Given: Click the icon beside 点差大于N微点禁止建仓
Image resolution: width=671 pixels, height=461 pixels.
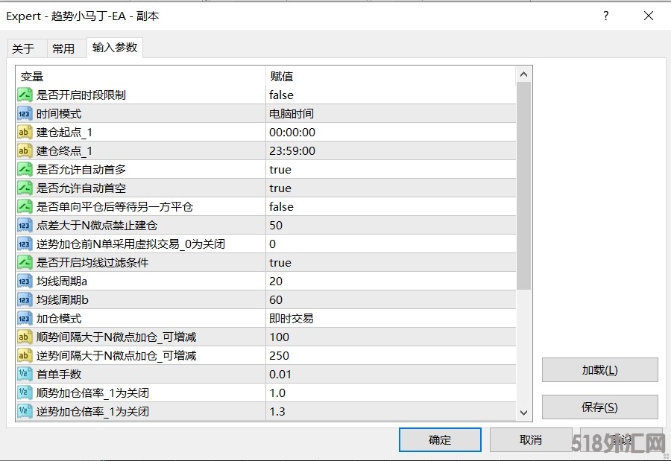Looking at the screenshot, I should pos(25,225).
